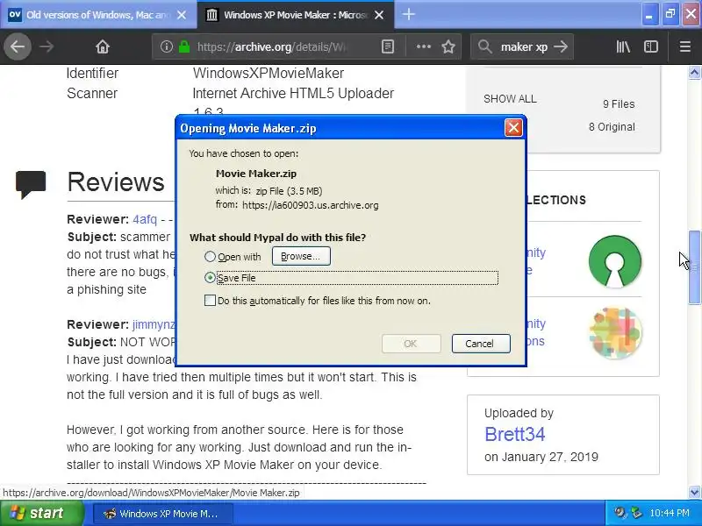Click the system tray clock 10:44 PM
702x526 pixels.
coord(670,513)
